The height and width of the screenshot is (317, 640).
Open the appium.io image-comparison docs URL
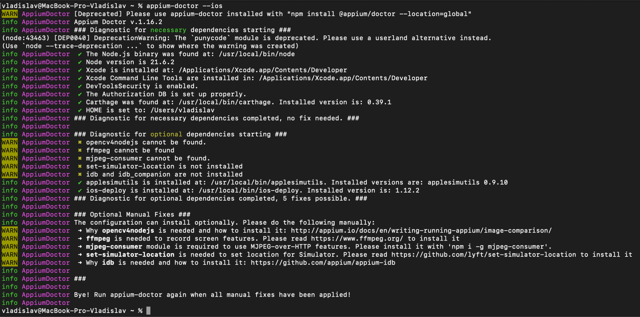point(421,231)
